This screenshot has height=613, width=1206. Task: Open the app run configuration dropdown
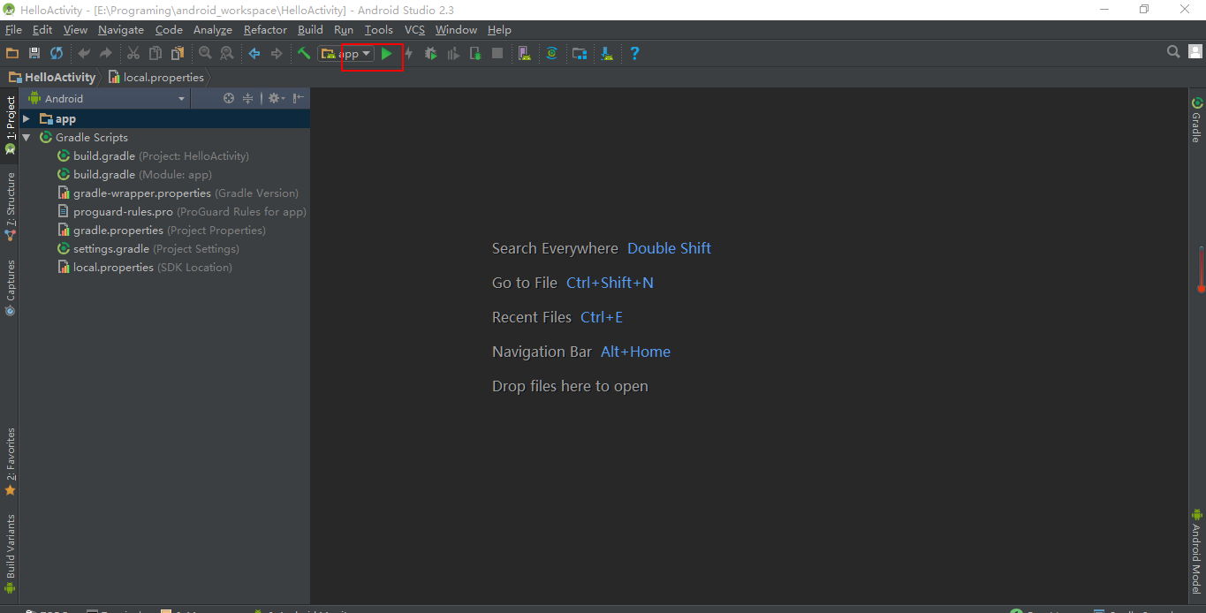pos(346,54)
